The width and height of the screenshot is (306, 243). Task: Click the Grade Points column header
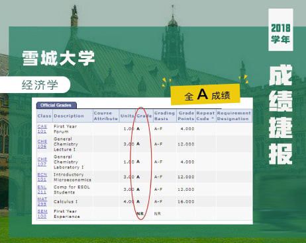pyautogui.click(x=186, y=116)
